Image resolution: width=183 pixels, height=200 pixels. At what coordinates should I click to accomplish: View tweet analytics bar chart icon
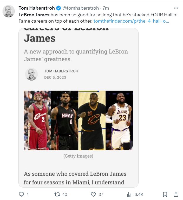click(129, 194)
